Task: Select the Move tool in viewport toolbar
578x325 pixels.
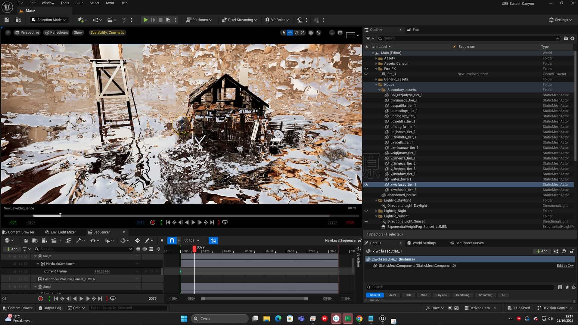Action: (x=290, y=32)
